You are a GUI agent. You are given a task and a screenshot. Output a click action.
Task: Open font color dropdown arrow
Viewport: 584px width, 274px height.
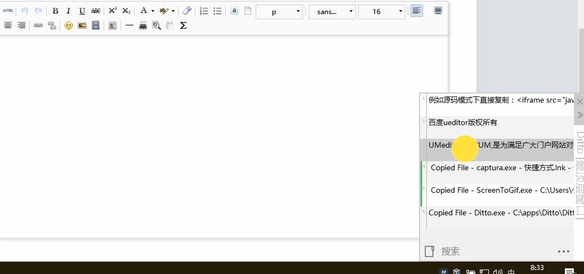[x=153, y=11]
